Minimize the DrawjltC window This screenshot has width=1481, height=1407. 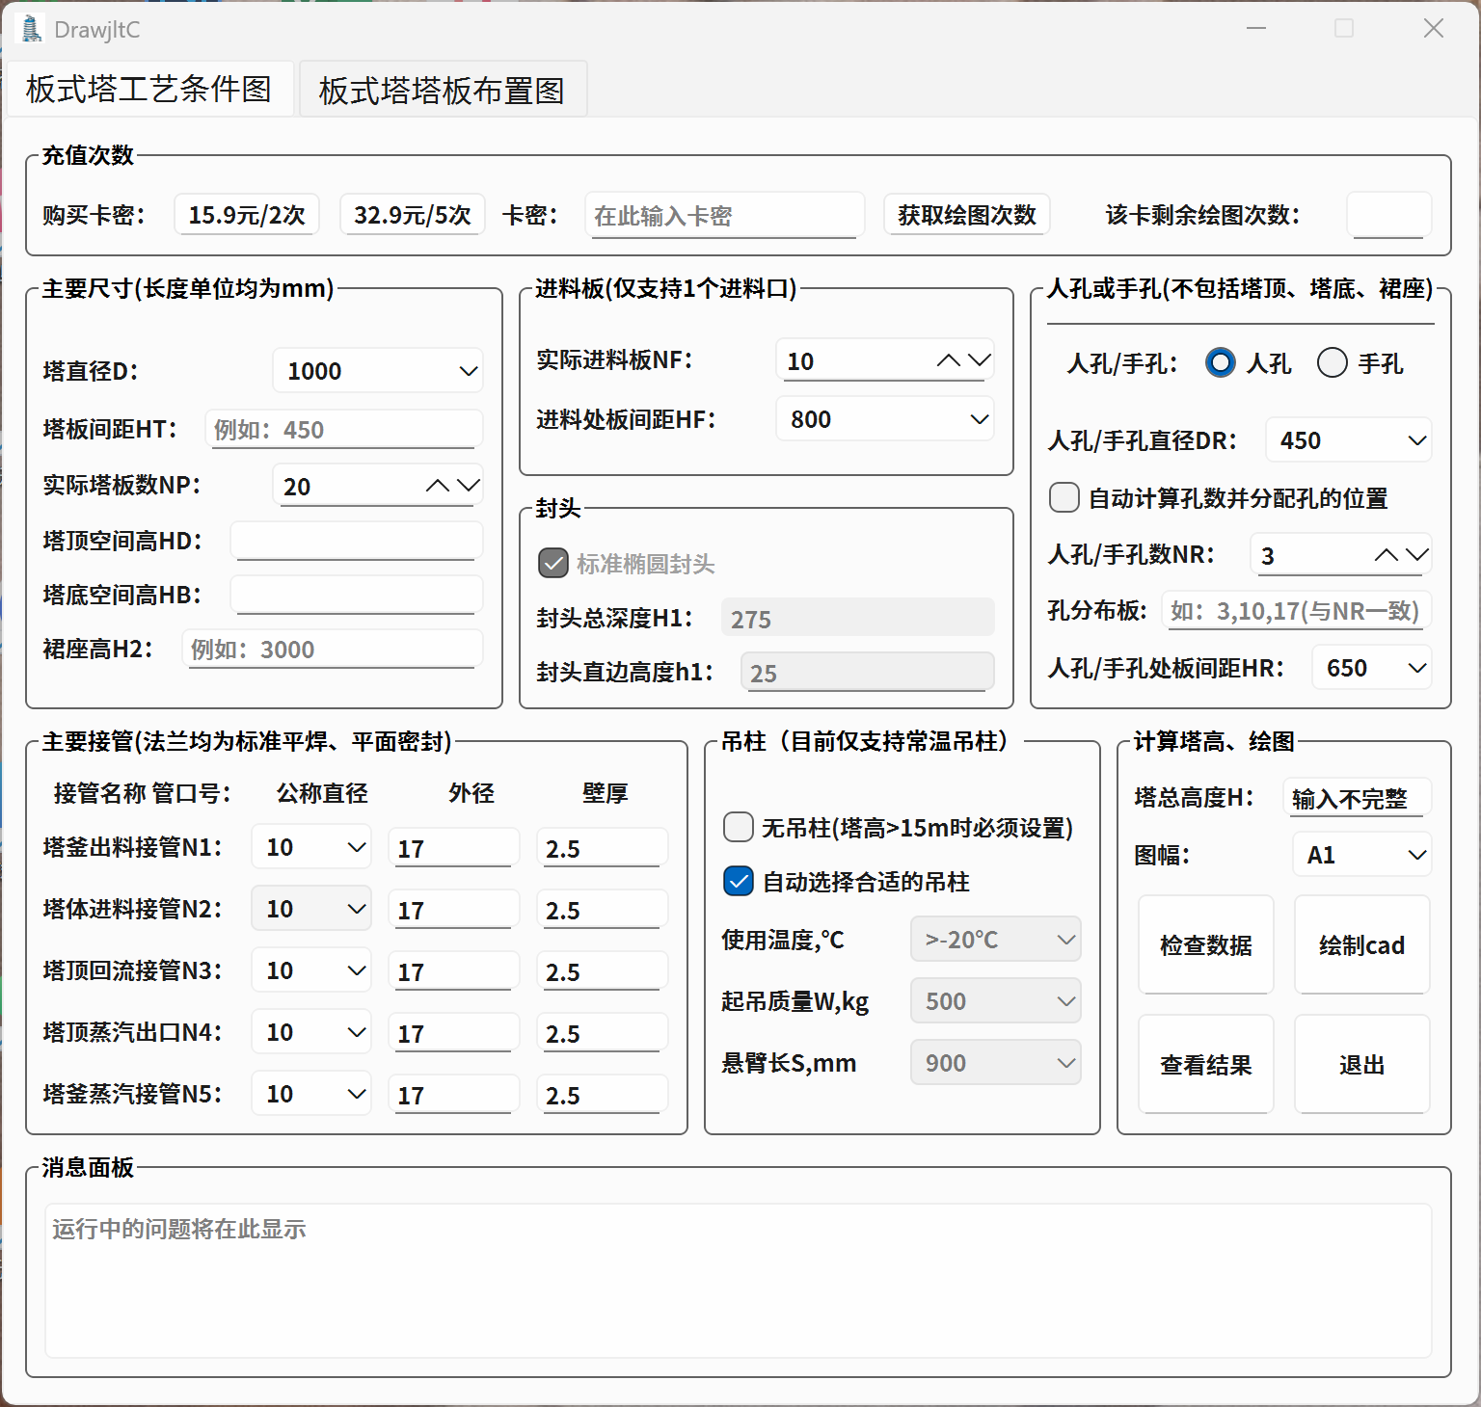coord(1256,29)
